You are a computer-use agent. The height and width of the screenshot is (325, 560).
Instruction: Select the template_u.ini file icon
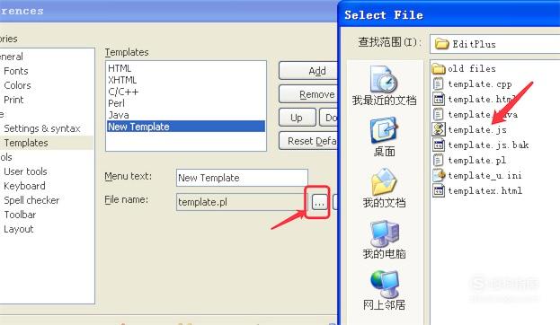tap(439, 175)
